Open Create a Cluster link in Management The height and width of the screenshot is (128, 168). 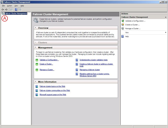(46, 64)
